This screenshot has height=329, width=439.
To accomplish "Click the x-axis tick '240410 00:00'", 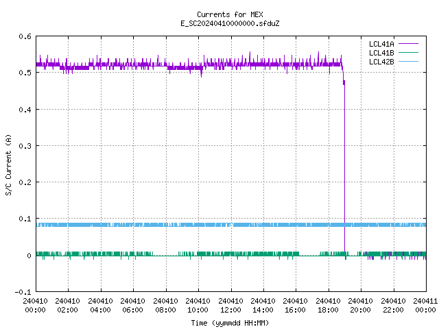I will (35, 305).
